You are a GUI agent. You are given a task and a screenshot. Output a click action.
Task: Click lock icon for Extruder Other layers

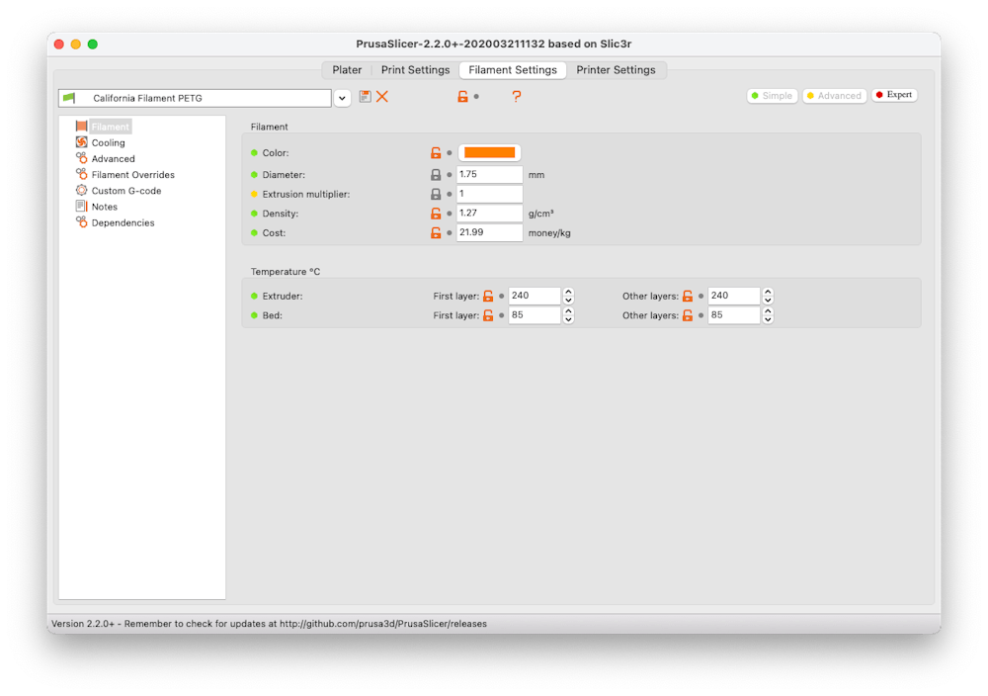click(688, 296)
